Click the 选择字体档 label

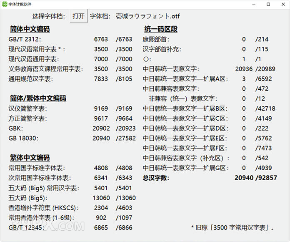pyautogui.click(x=49, y=17)
